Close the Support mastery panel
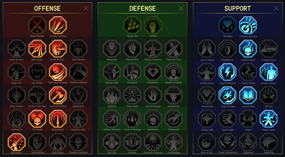Screen dimensions: 285x157 coord(276,8)
